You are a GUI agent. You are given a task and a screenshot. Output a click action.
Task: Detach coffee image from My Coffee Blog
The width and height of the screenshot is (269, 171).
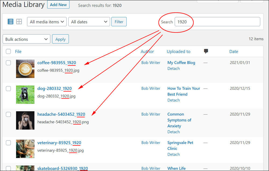(174, 68)
